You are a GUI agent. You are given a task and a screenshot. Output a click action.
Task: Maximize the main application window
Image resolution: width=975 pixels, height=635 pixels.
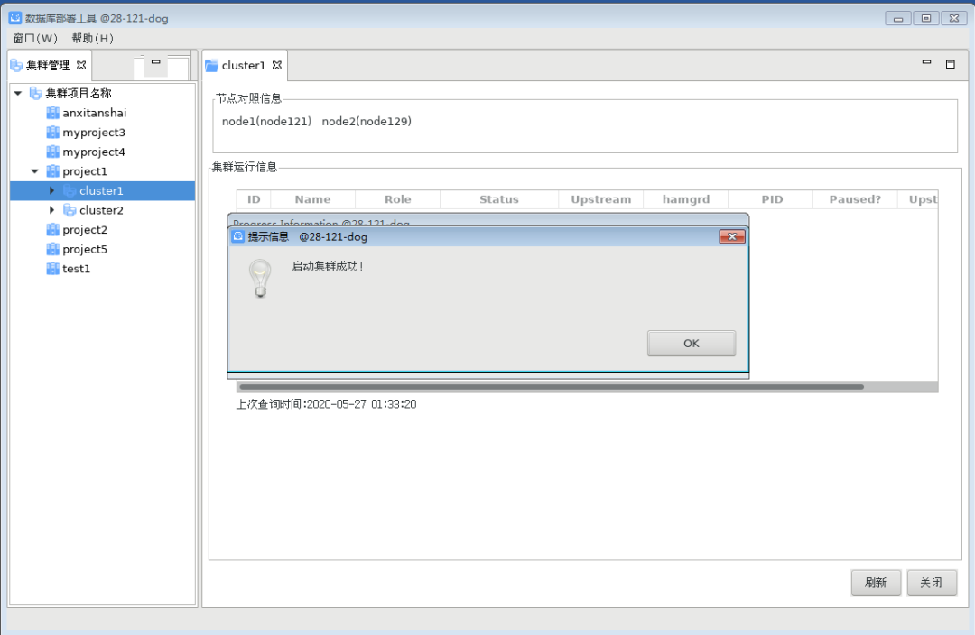926,19
